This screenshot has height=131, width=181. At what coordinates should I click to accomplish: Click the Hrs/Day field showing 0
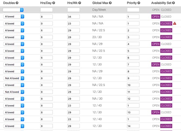click(x=46, y=24)
